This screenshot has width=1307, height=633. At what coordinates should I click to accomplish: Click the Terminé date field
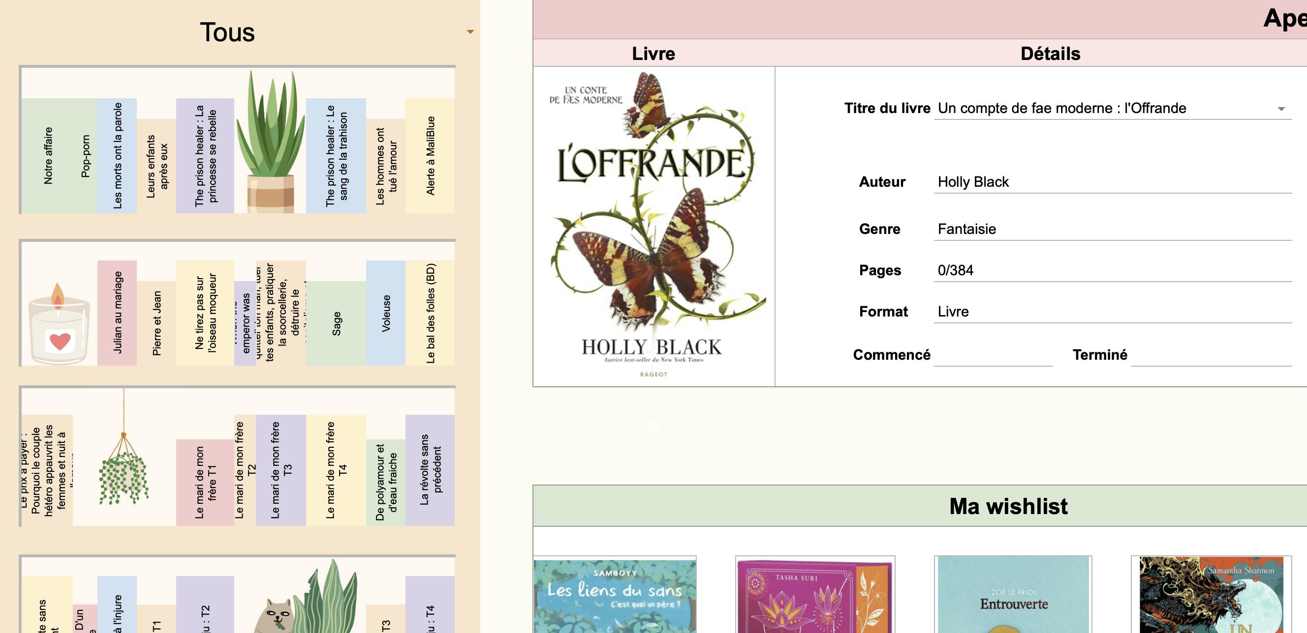(x=1211, y=355)
